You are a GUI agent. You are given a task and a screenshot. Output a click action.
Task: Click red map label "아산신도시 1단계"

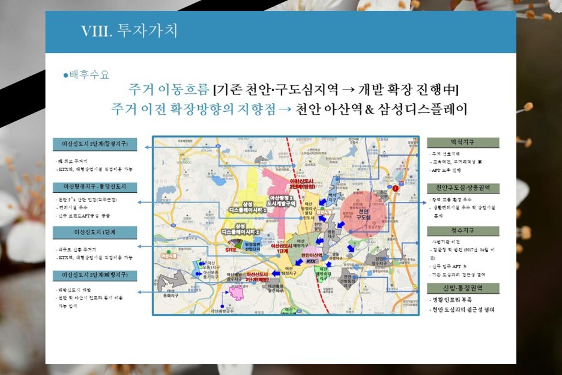click(282, 249)
